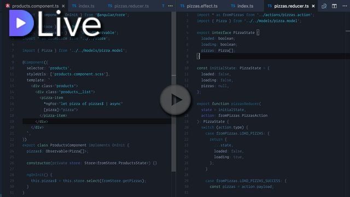This screenshot has width=350, height=197.
Task: Click '*ngFor="let pizza of pizzas$ | async"' text
Action: [x=83, y=103]
